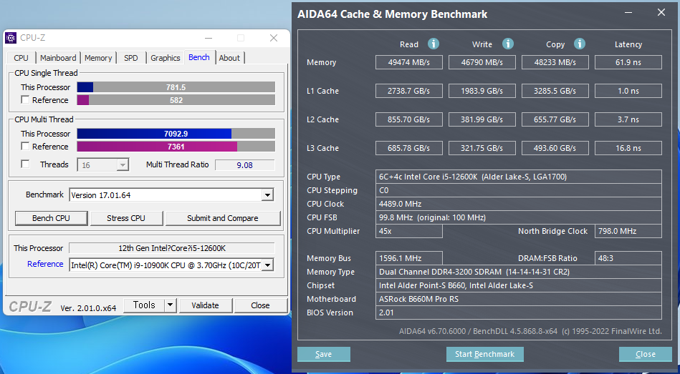
Task: Switch to the Graphics tab
Action: tap(166, 58)
